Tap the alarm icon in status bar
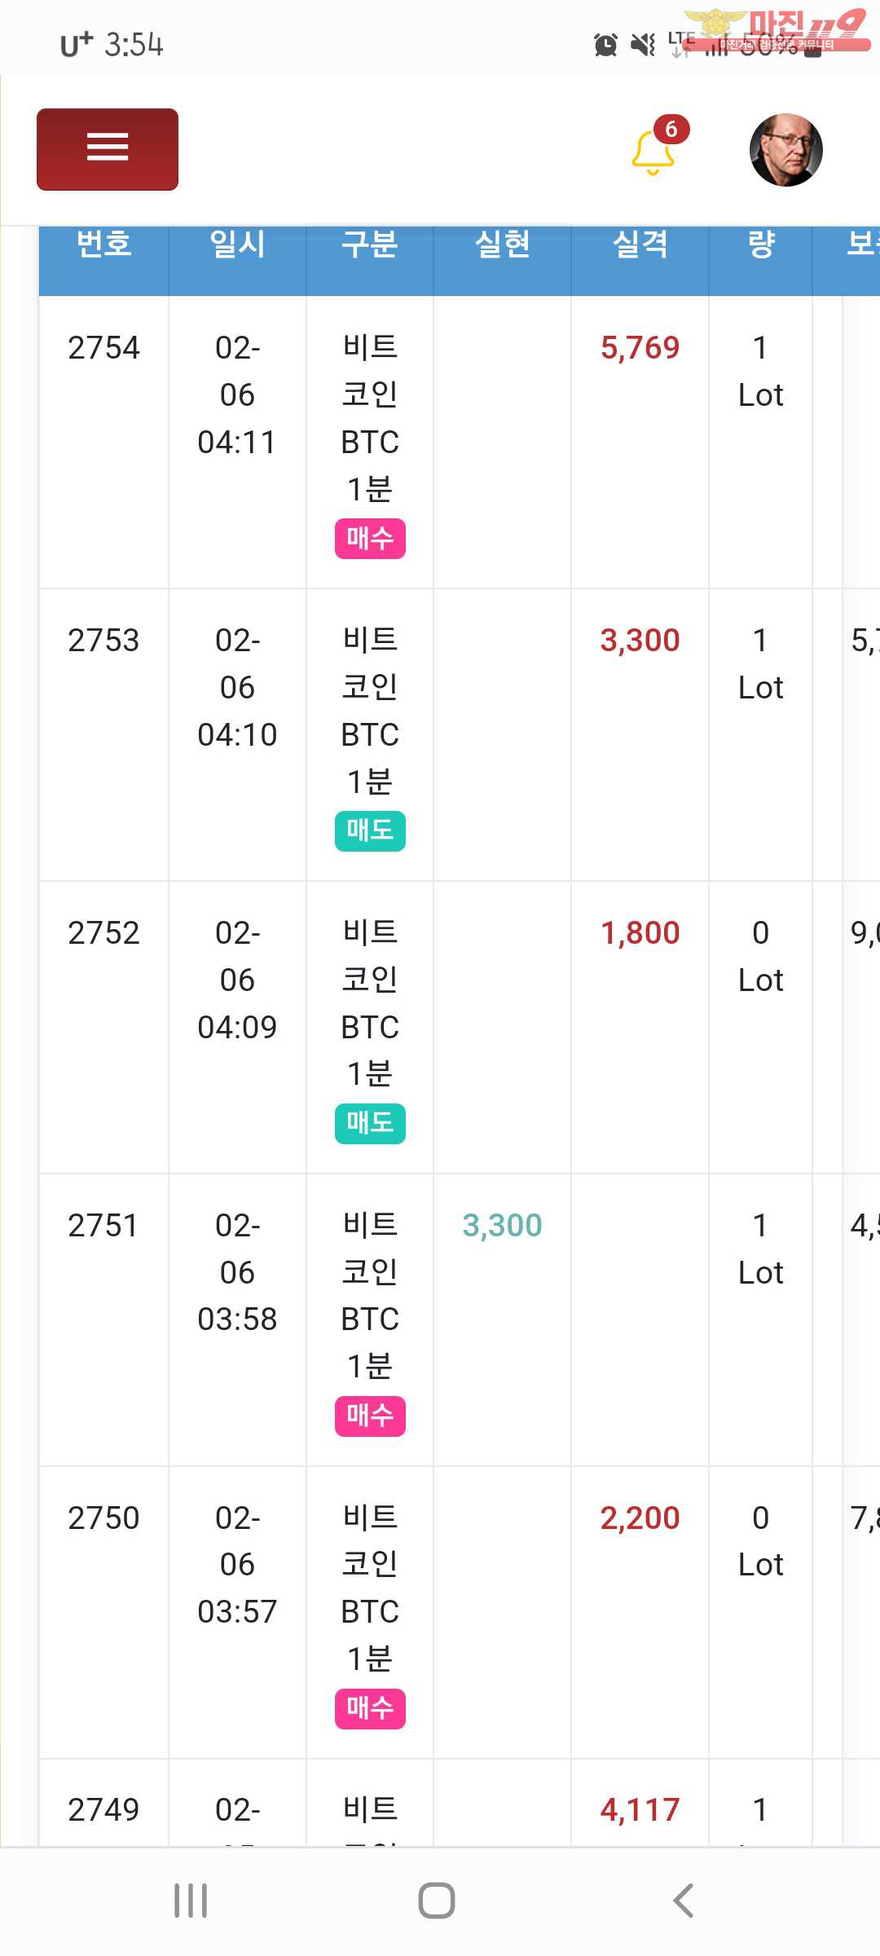Image resolution: width=880 pixels, height=1956 pixels. pos(605,45)
